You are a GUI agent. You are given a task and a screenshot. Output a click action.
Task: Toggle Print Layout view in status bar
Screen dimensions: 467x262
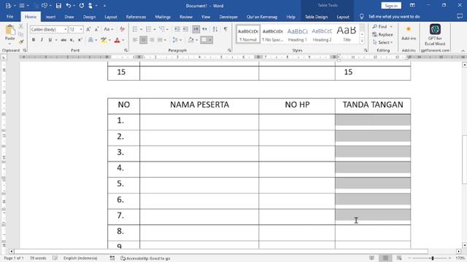pyautogui.click(x=385, y=258)
